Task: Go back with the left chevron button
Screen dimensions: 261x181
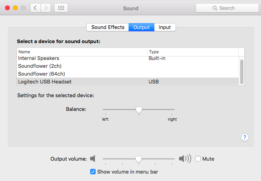Action: 35,8
